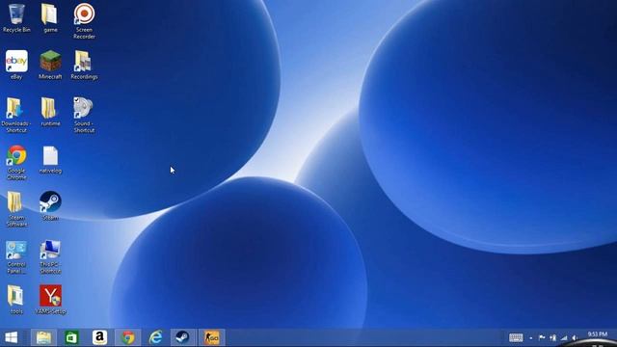Open the Steam Software folder
Screen dimensions: 617x347
pos(16,209)
